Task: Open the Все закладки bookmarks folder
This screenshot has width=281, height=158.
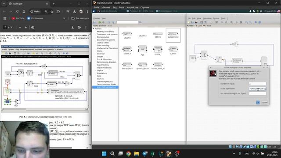Action: coord(80,18)
